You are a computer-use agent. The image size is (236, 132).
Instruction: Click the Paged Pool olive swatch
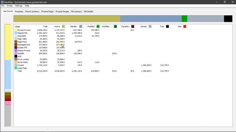click(x=16, y=42)
